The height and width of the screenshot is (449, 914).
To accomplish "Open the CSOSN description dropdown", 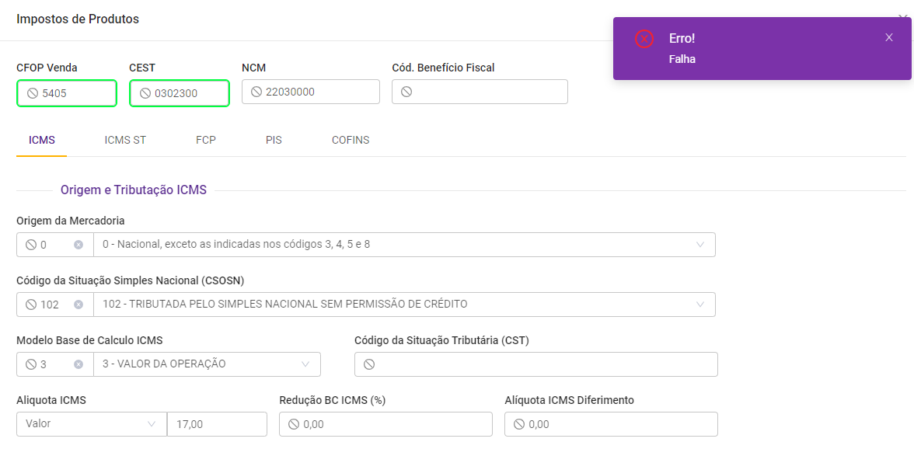I will tap(699, 305).
